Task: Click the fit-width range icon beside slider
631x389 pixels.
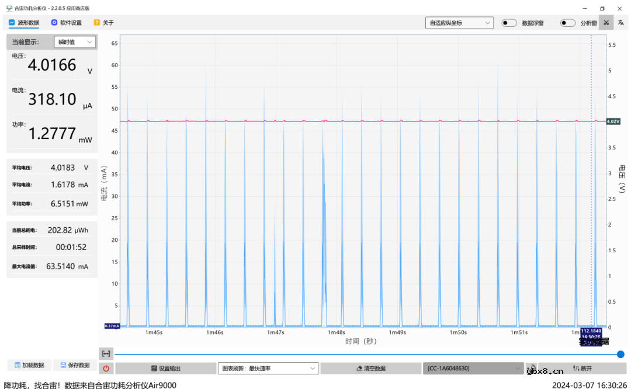Action: tap(106, 353)
